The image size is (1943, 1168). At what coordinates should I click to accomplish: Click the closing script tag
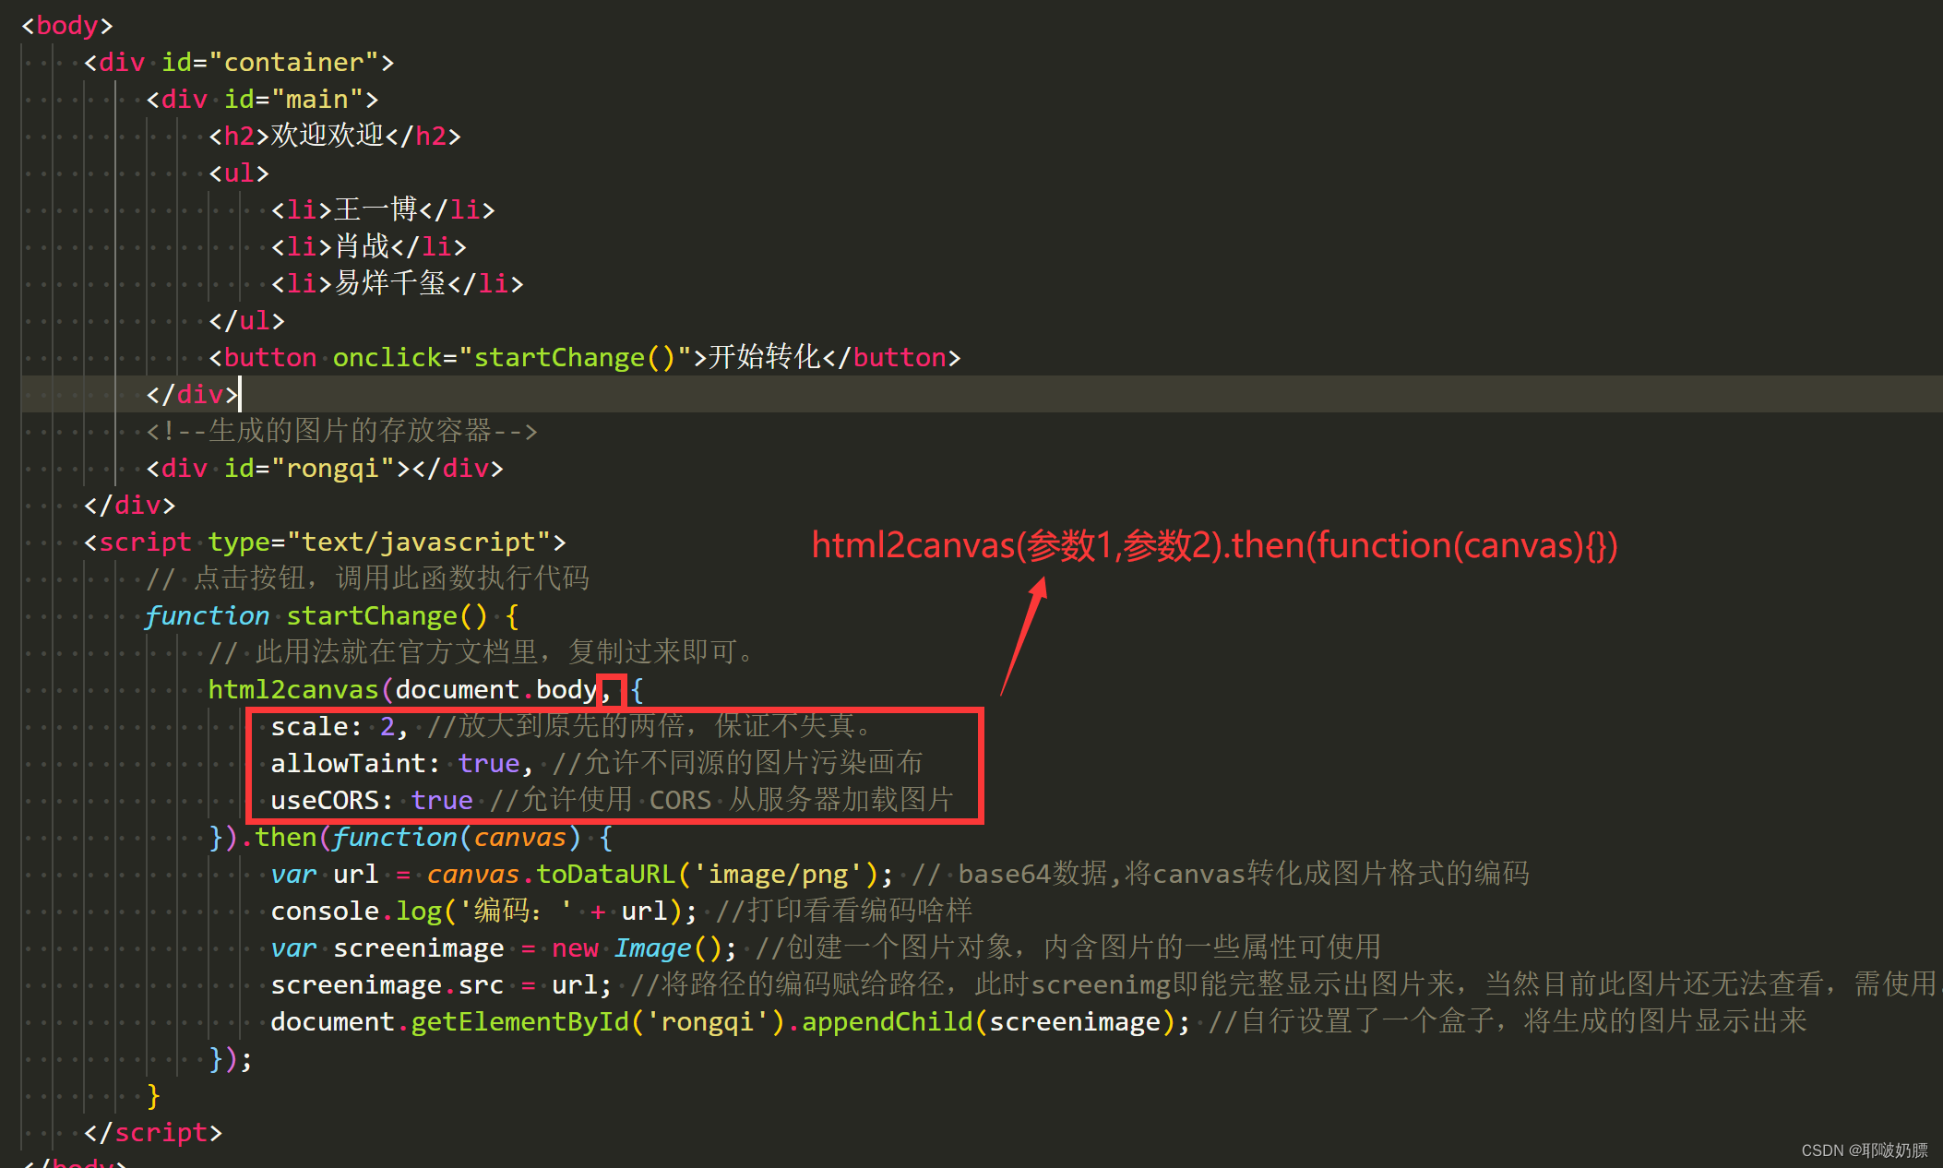pyautogui.click(x=153, y=1132)
